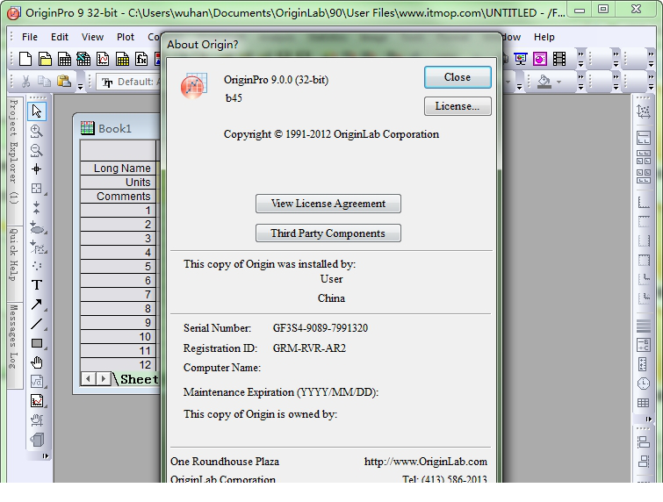
Task: Click the magenta camera icon in toolbar
Action: (x=540, y=59)
